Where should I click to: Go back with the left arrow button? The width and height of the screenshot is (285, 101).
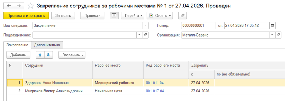(9, 6)
